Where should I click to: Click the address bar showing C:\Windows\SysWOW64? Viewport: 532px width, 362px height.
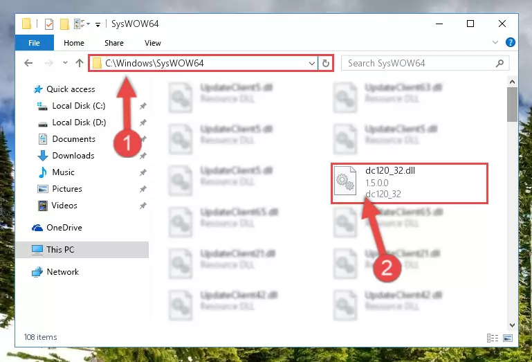[203, 63]
